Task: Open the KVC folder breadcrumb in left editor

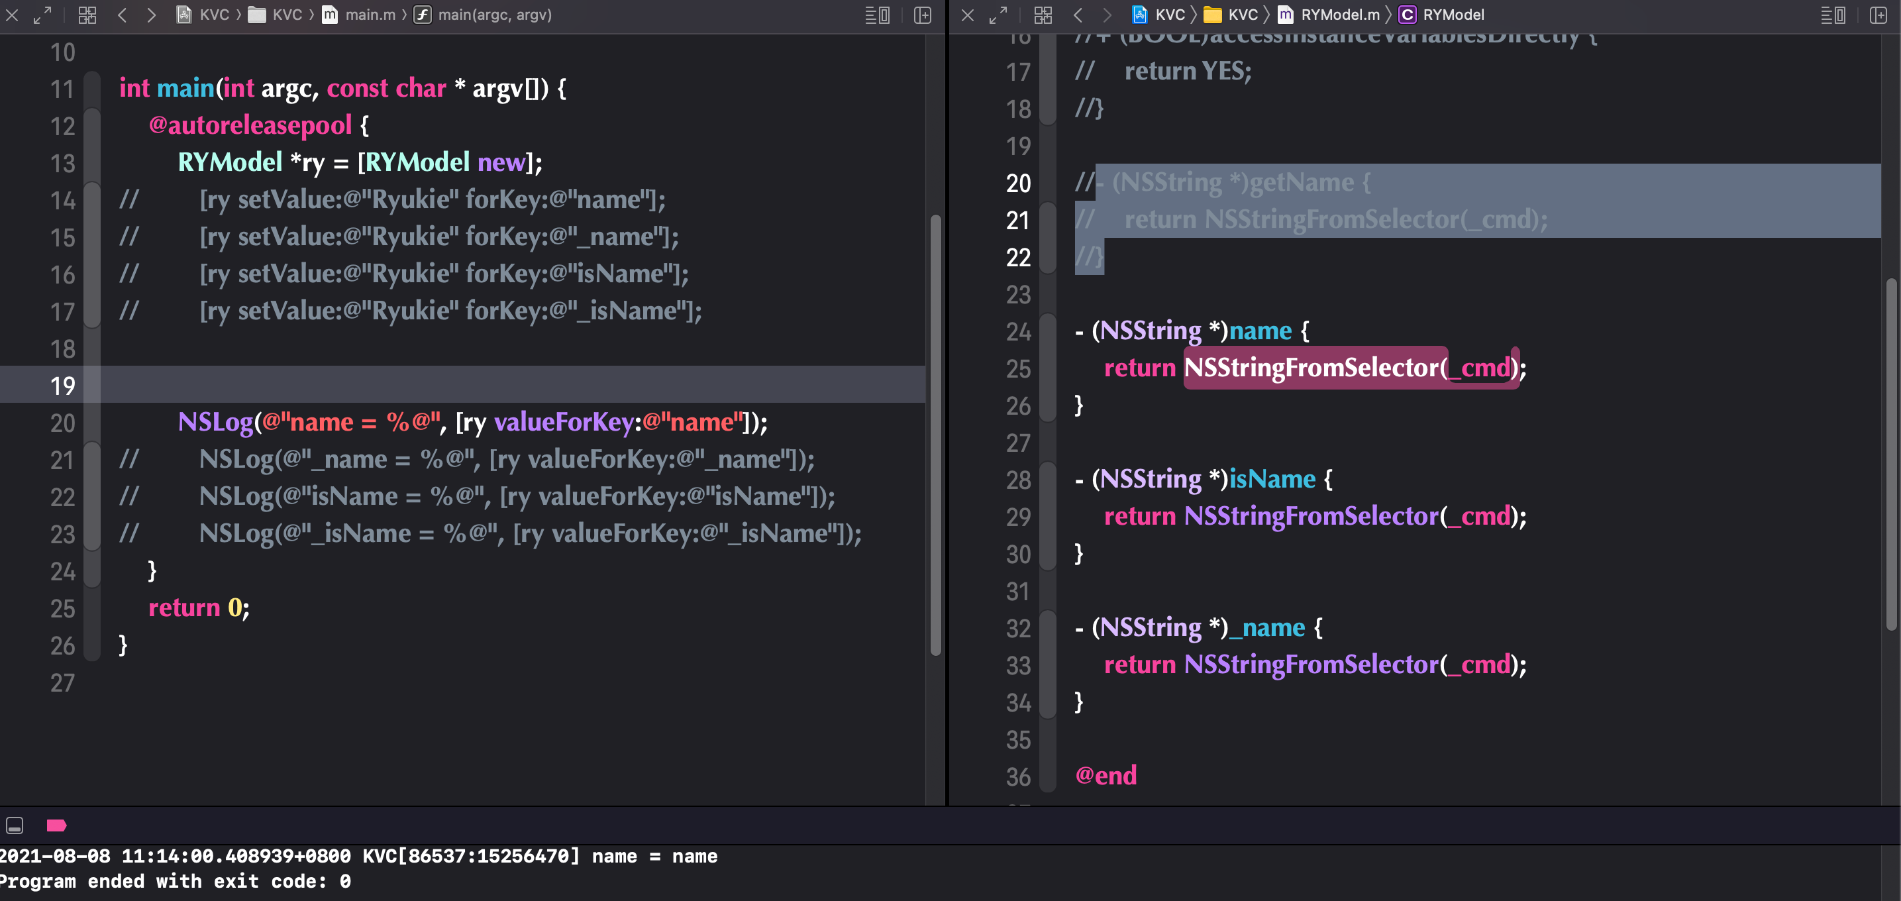Action: tap(276, 15)
